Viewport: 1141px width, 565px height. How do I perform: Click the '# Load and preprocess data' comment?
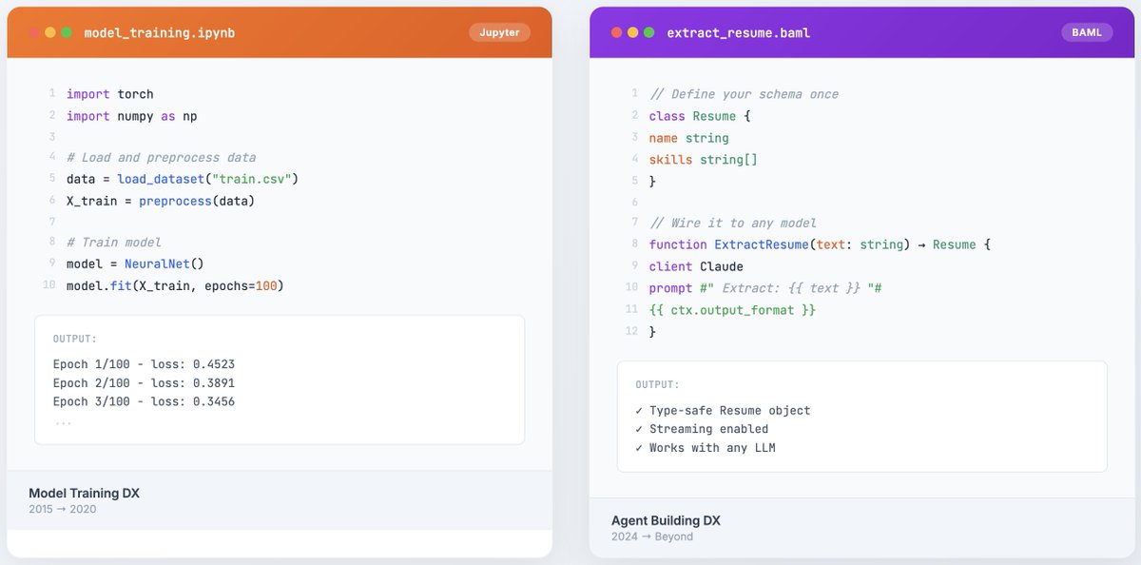click(161, 157)
